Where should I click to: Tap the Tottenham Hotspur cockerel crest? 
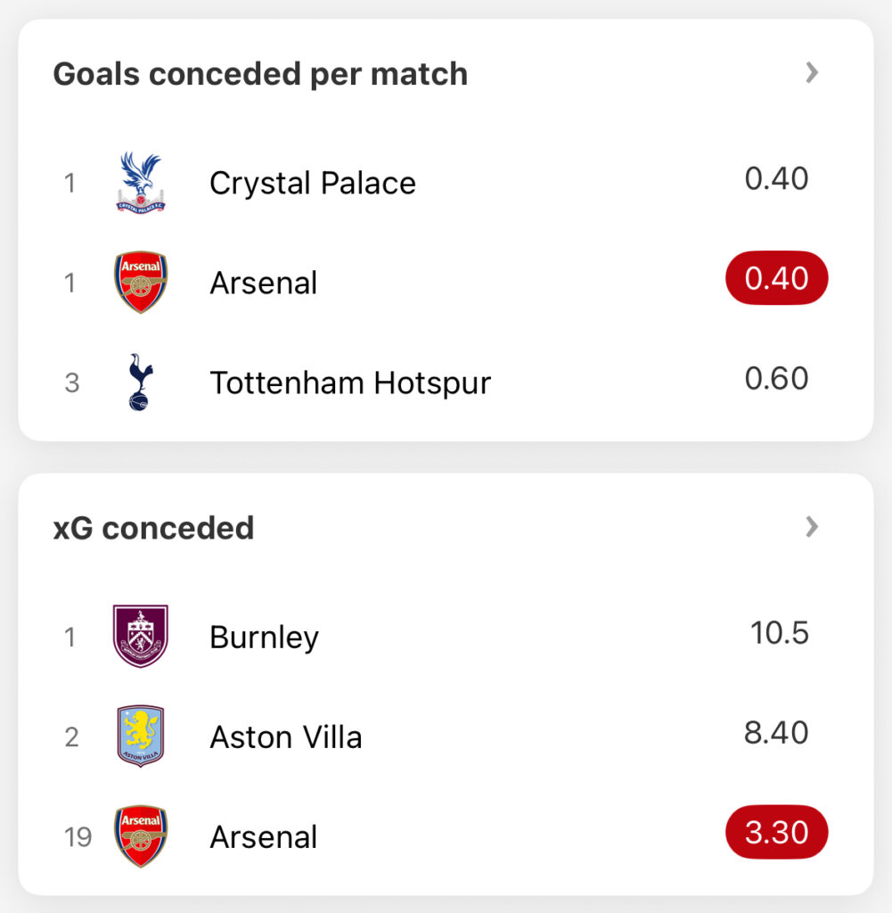[x=140, y=382]
